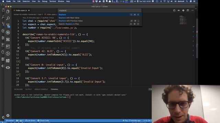This screenshot has height=123, width=220.
Task: Open the editor More Actions ellipsis
Action: (x=192, y=11)
